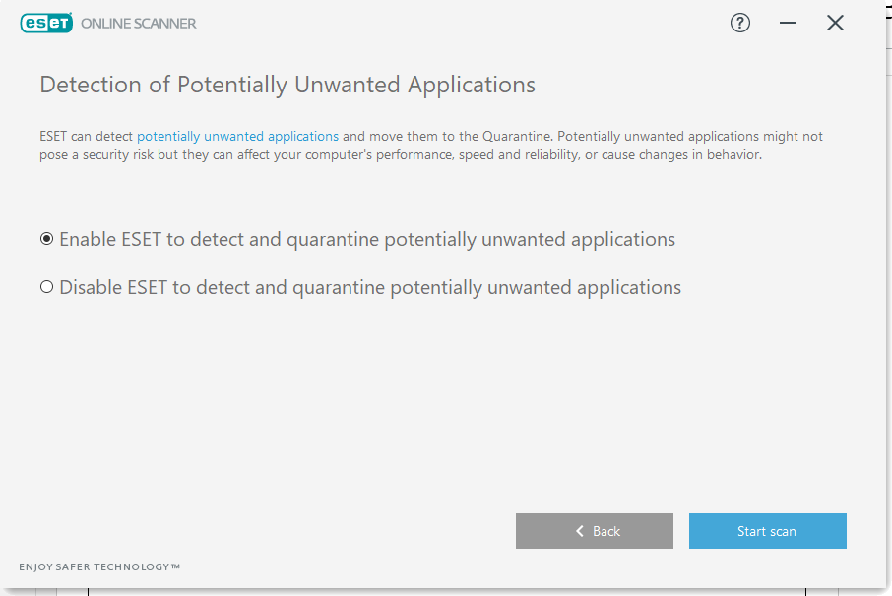Image resolution: width=892 pixels, height=596 pixels.
Task: Go to previous step with Back button
Action: pos(595,531)
